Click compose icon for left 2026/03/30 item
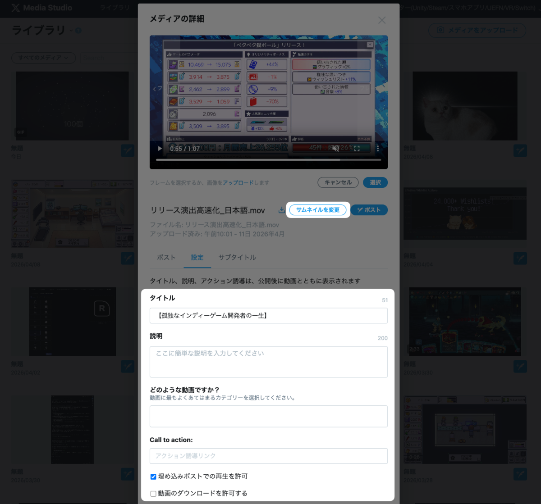 tap(128, 474)
